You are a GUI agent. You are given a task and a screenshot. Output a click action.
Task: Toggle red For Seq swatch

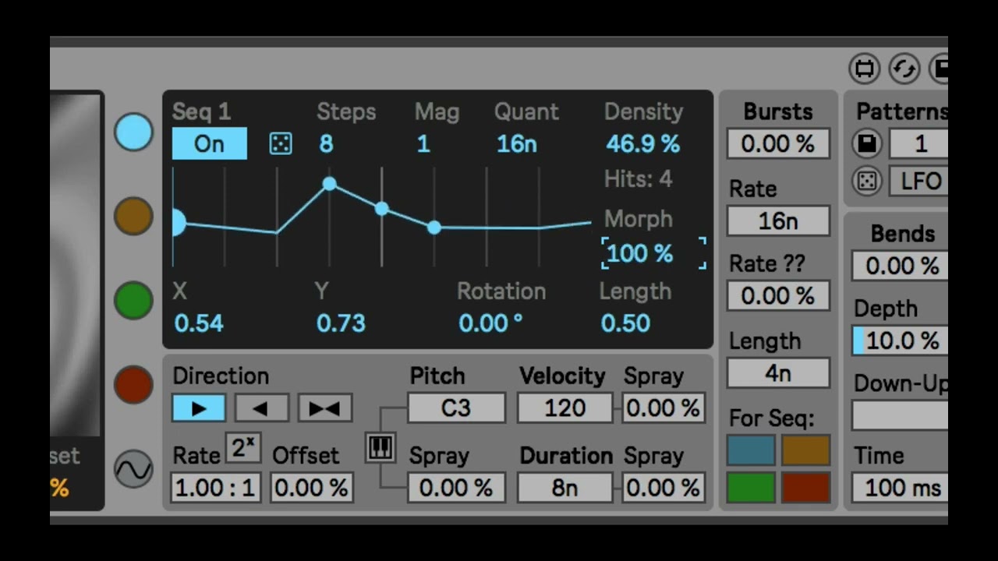coord(805,487)
